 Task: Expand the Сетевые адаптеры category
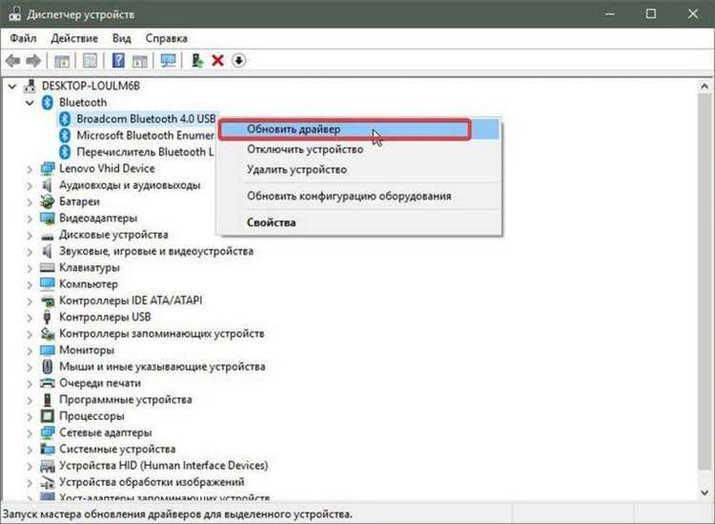coord(30,432)
